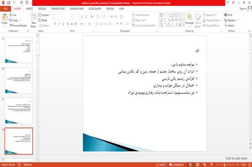Click zoom out minus button
The width and height of the screenshot is (252, 167).
click(x=216, y=165)
